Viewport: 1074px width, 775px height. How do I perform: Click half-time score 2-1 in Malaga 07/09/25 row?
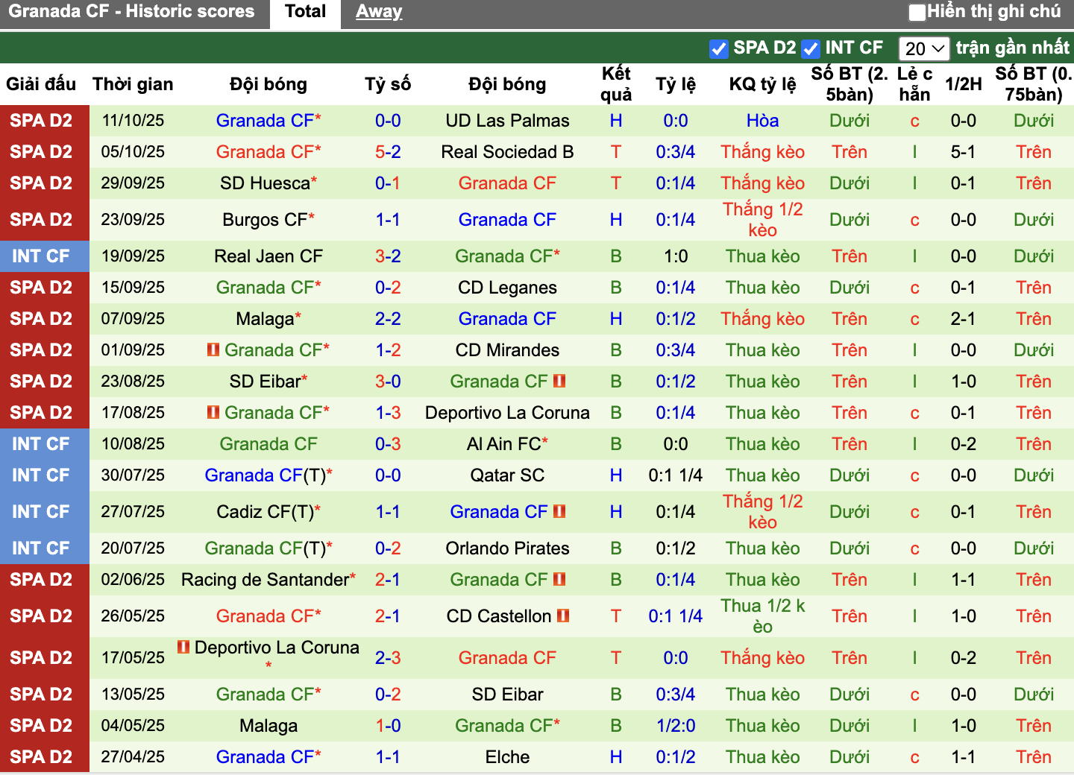(964, 319)
